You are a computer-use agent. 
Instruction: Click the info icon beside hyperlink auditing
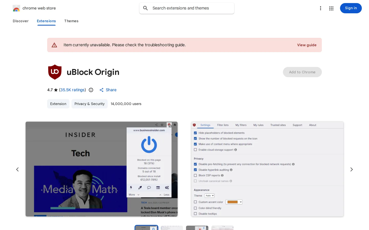click(231, 170)
